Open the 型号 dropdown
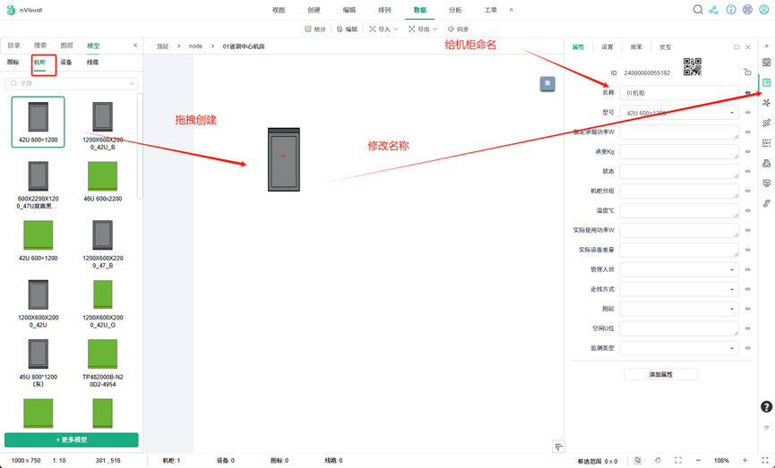The image size is (775, 468). tap(678, 113)
